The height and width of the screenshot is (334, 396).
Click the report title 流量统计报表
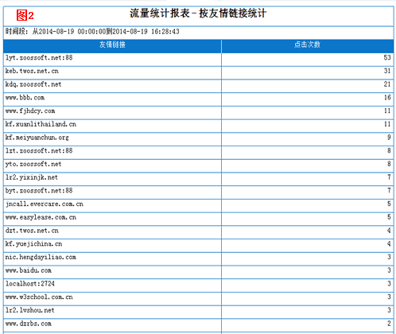coord(160,14)
